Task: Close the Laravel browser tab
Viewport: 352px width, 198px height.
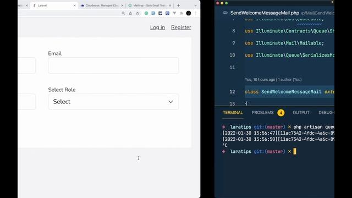Action: point(75,5)
